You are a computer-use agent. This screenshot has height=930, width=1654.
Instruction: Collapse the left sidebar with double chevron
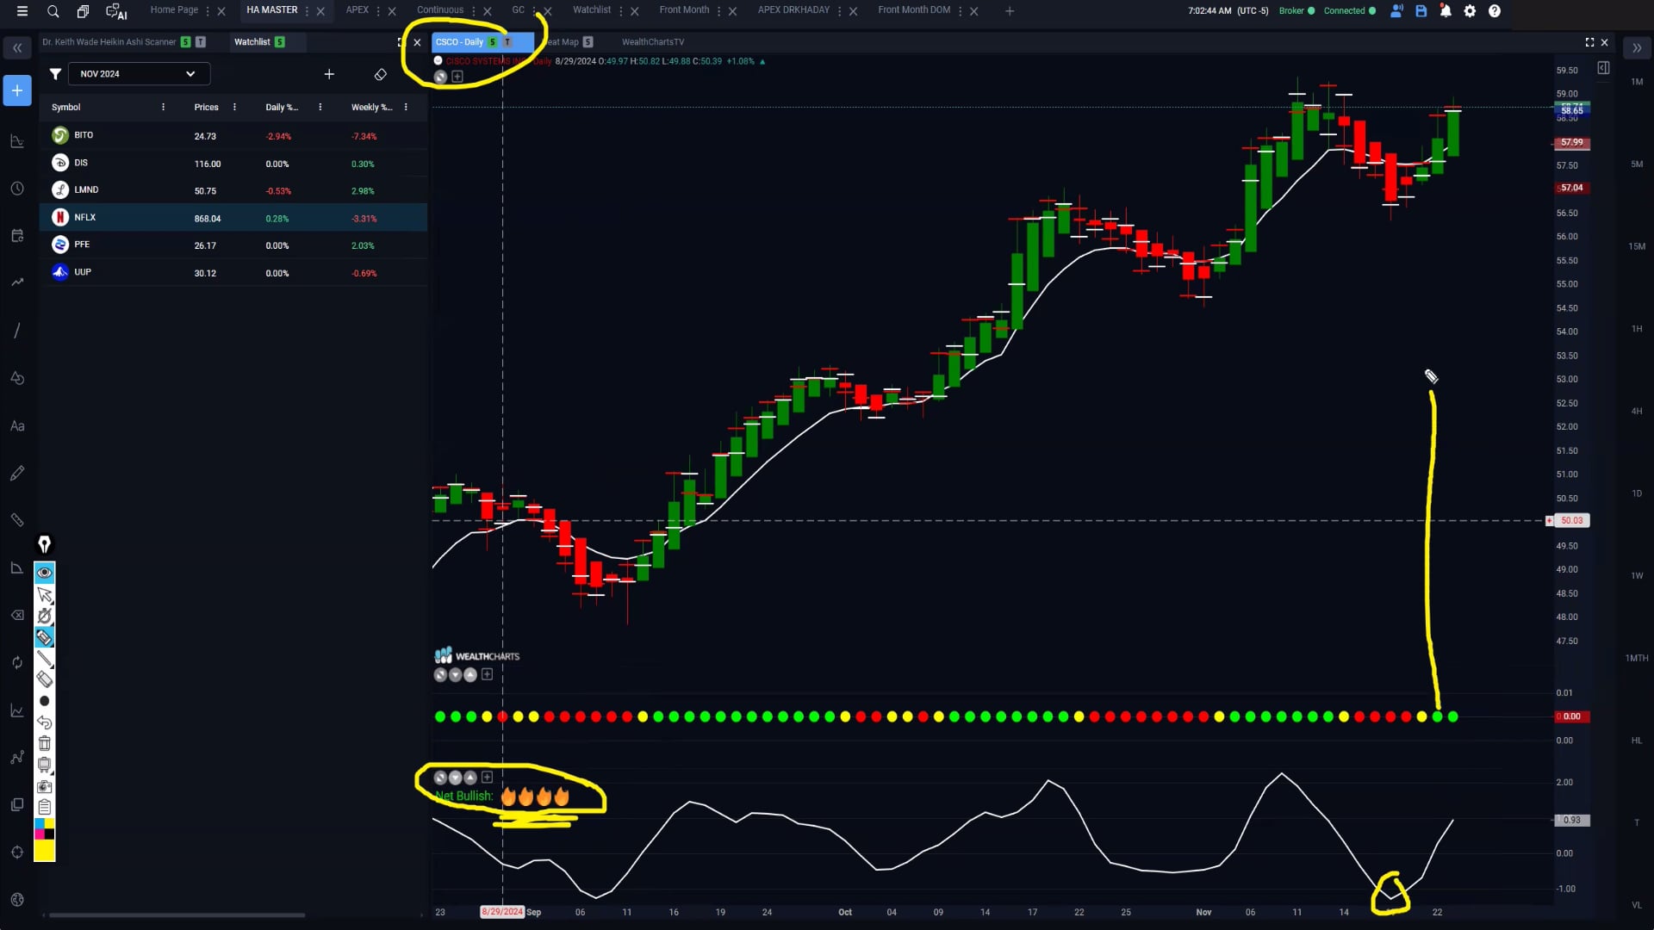click(x=17, y=48)
